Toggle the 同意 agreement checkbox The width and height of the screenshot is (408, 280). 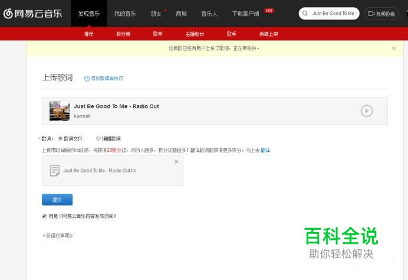(x=44, y=216)
